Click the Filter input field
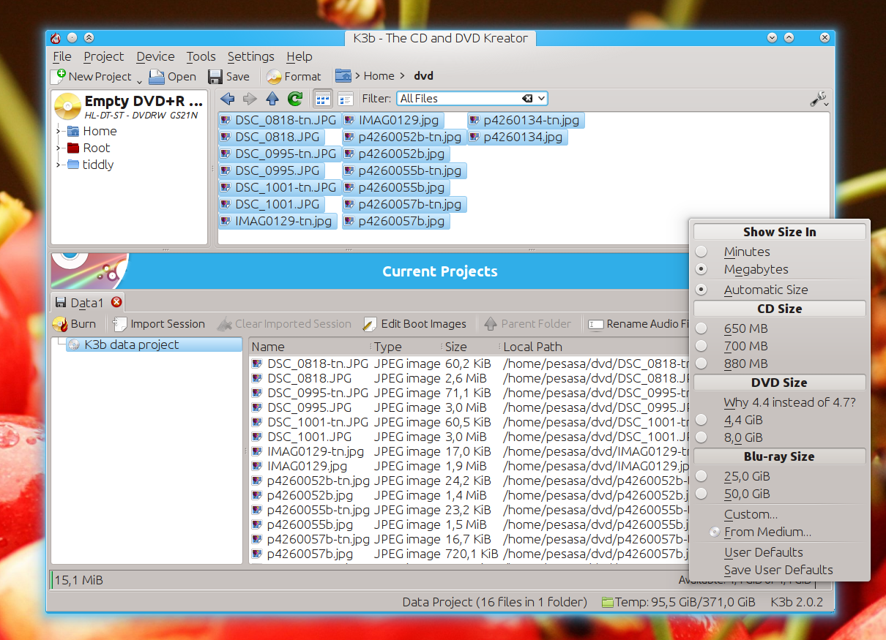Screen dimensions: 886x640 pos(459,99)
